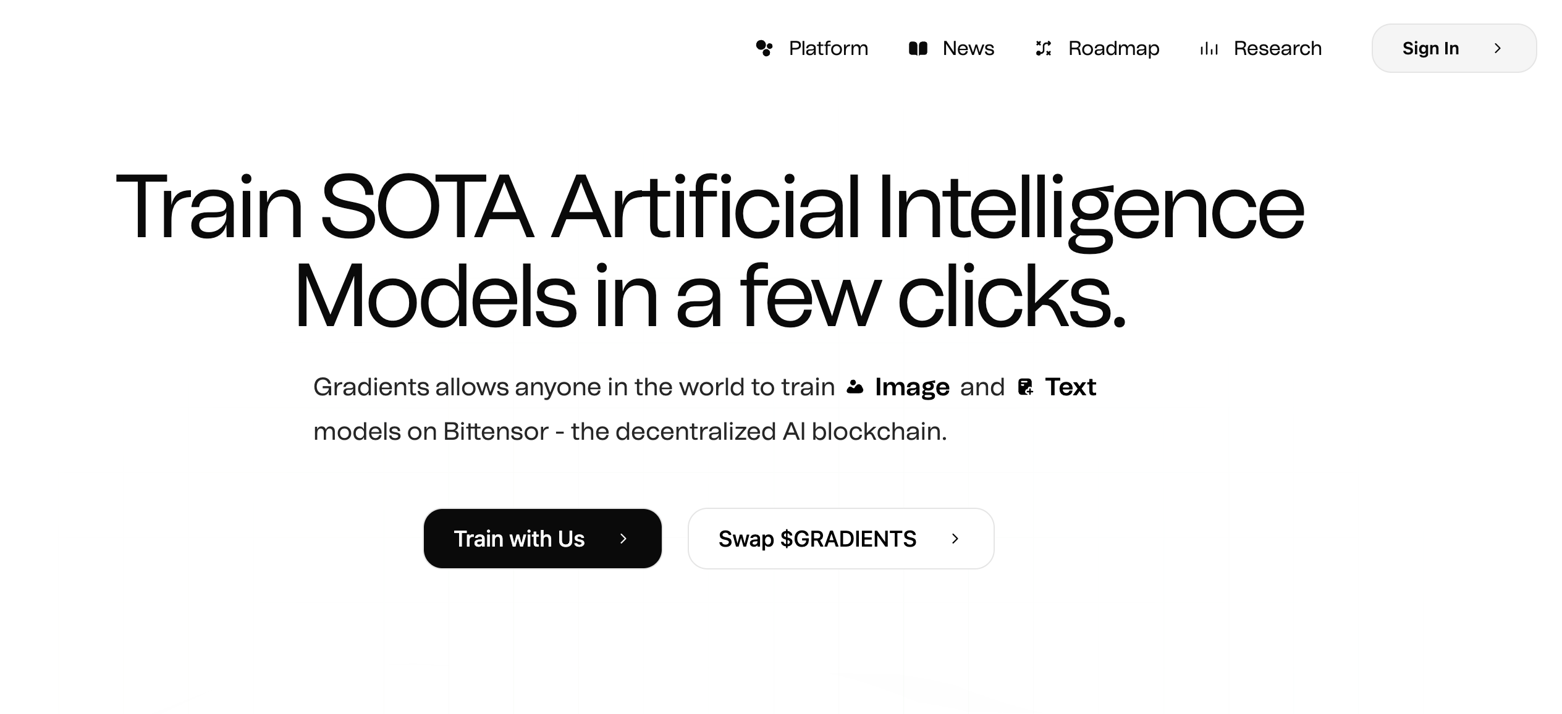
Task: Click the Swap $GRADIENTS button
Action: [x=840, y=539]
